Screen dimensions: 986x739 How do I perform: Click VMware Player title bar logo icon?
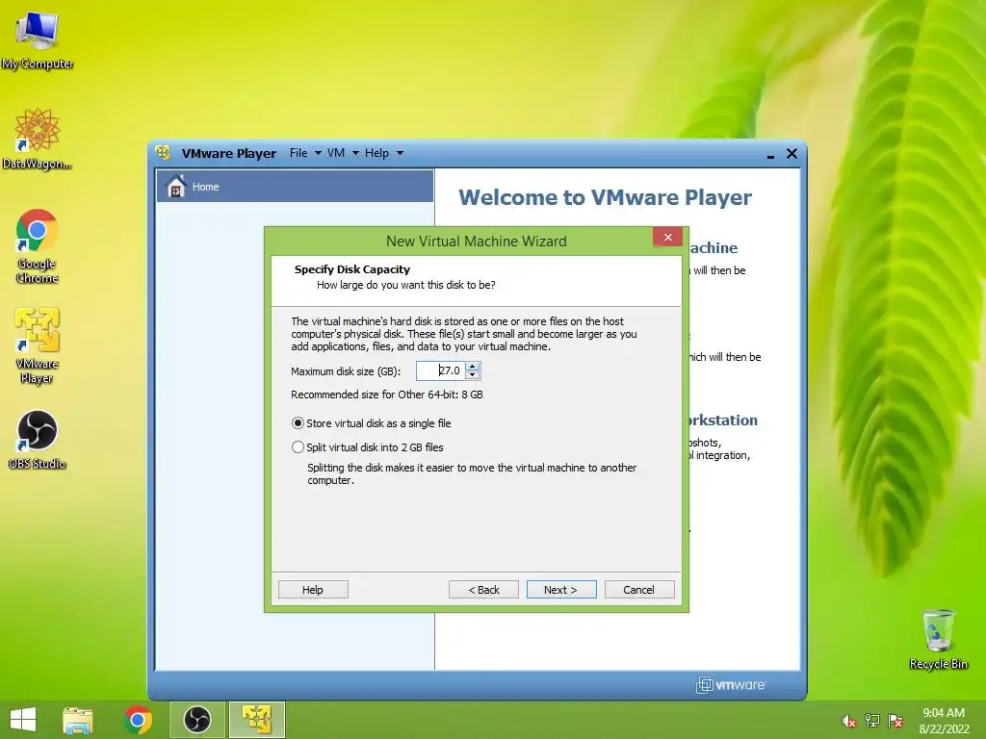tap(163, 153)
